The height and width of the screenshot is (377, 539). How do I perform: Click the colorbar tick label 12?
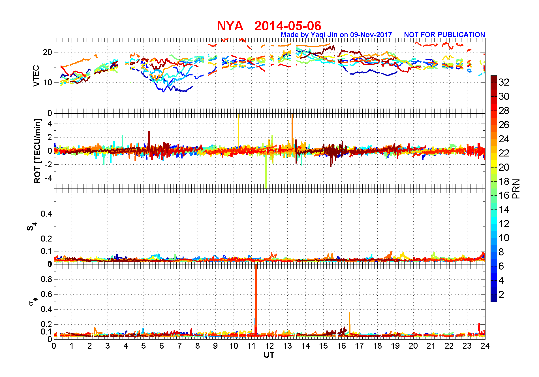[504, 224]
